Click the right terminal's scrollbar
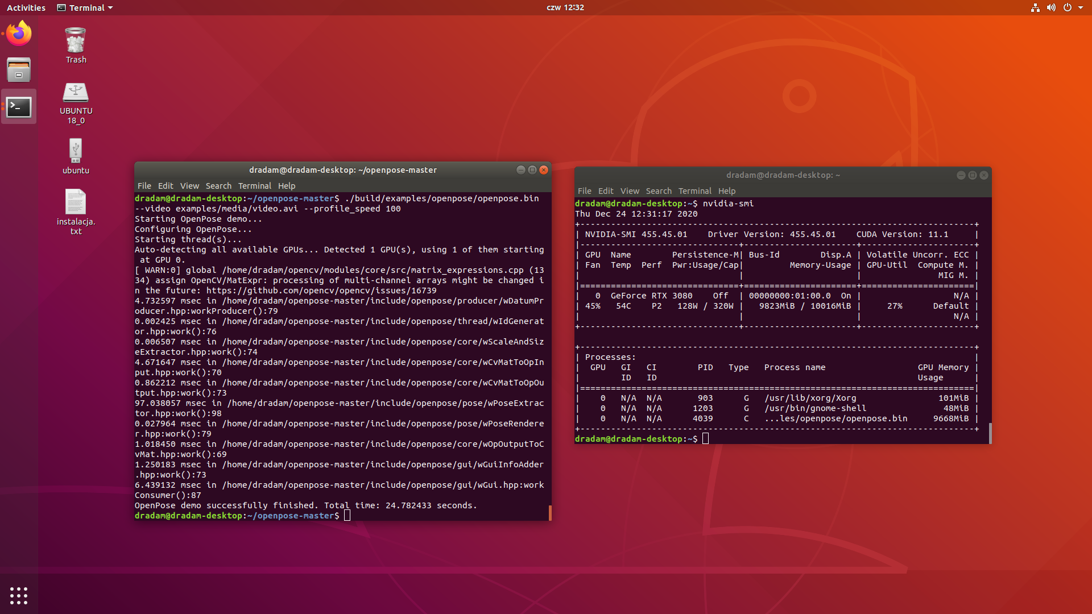1092x614 pixels. [x=990, y=434]
